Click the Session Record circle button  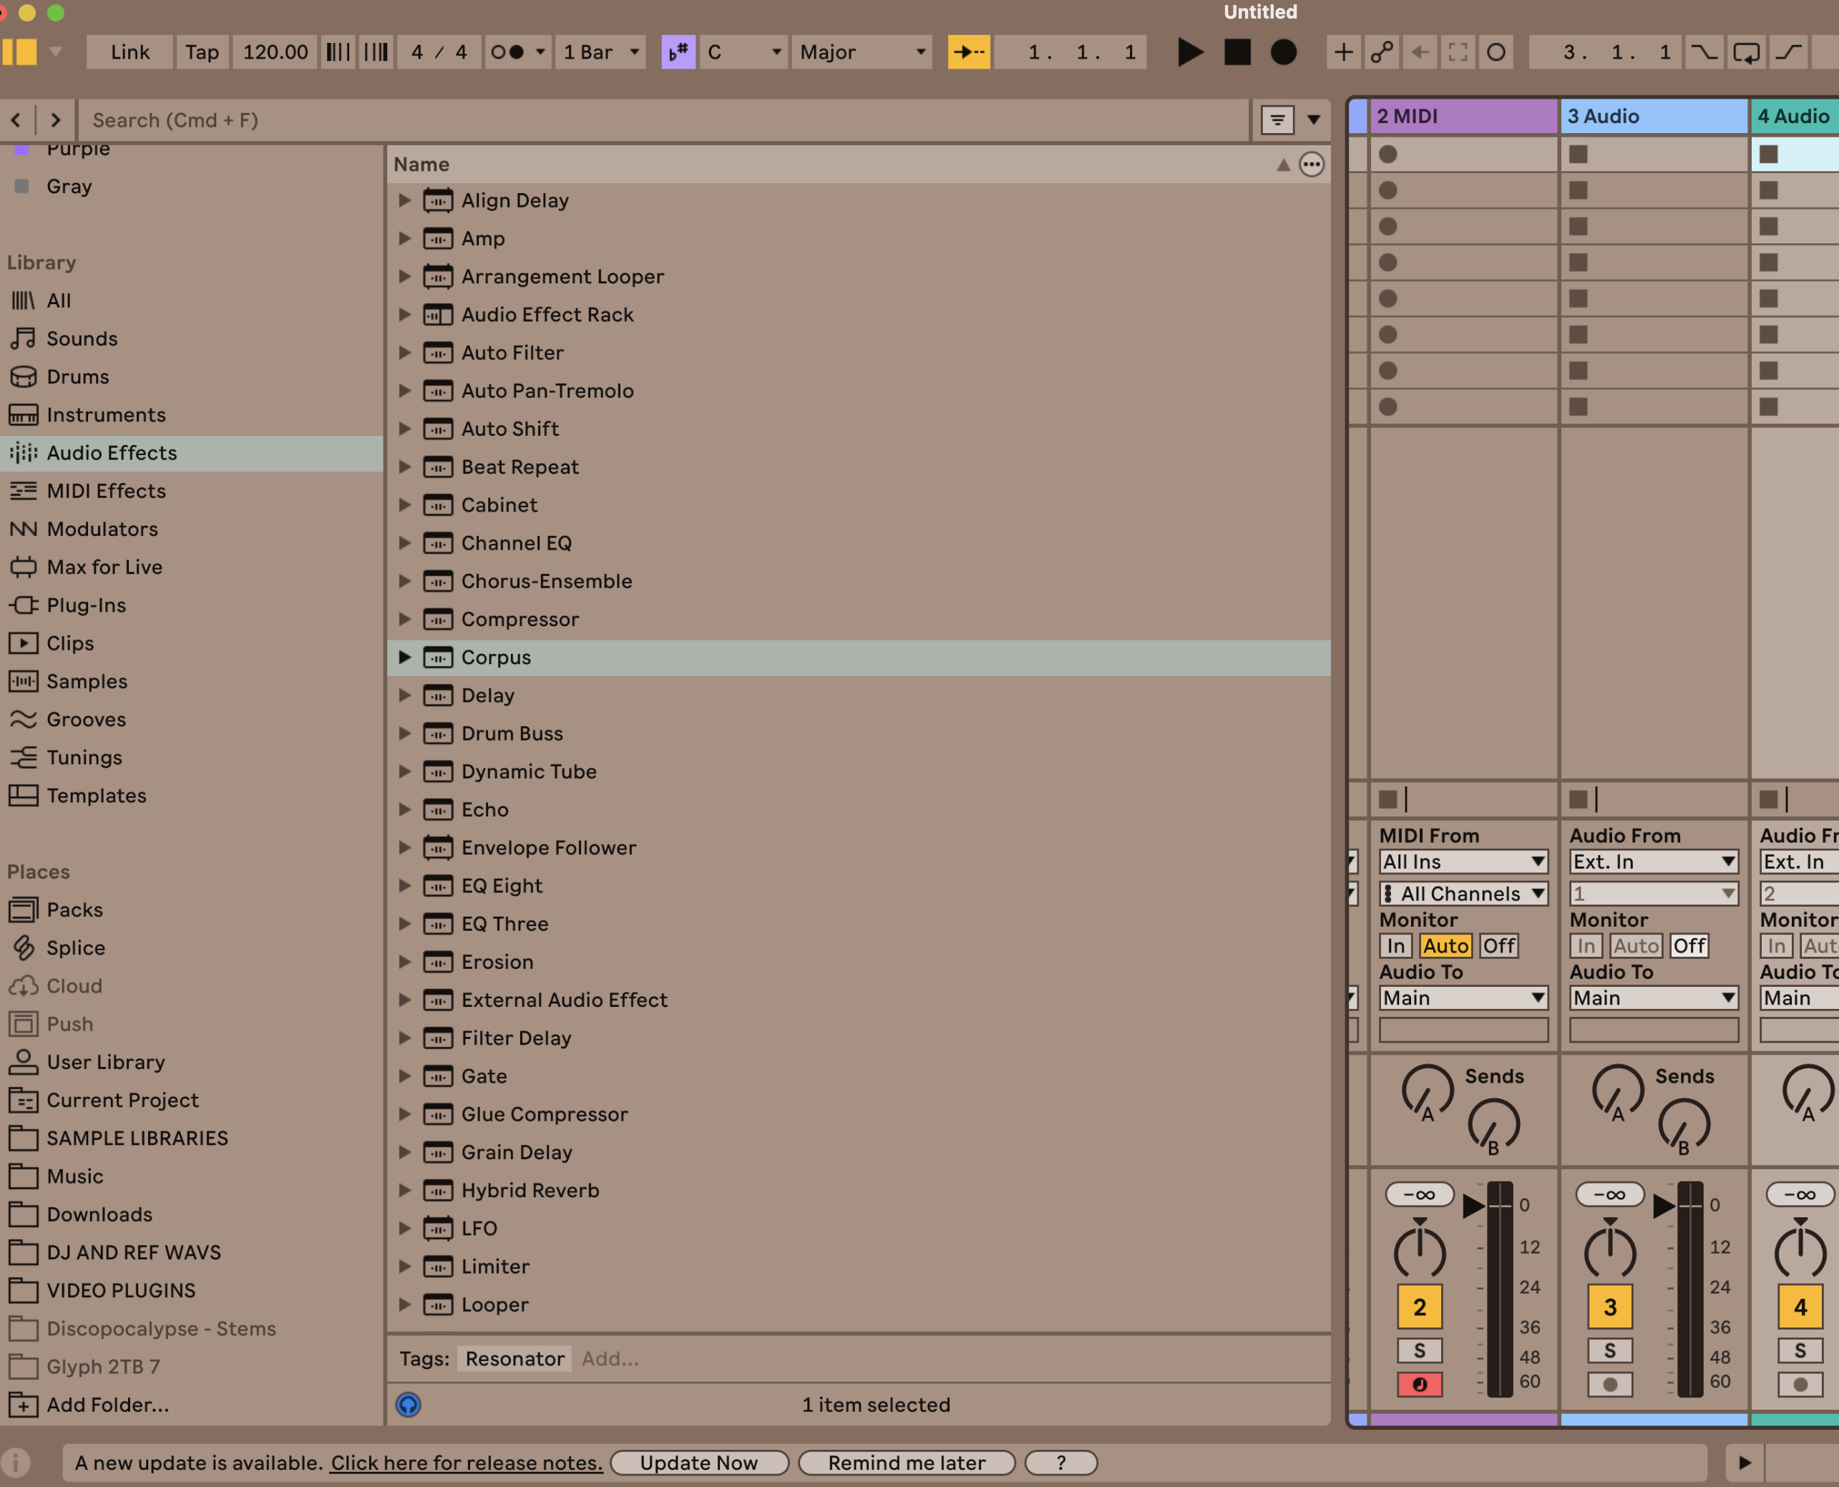pyautogui.click(x=1496, y=52)
